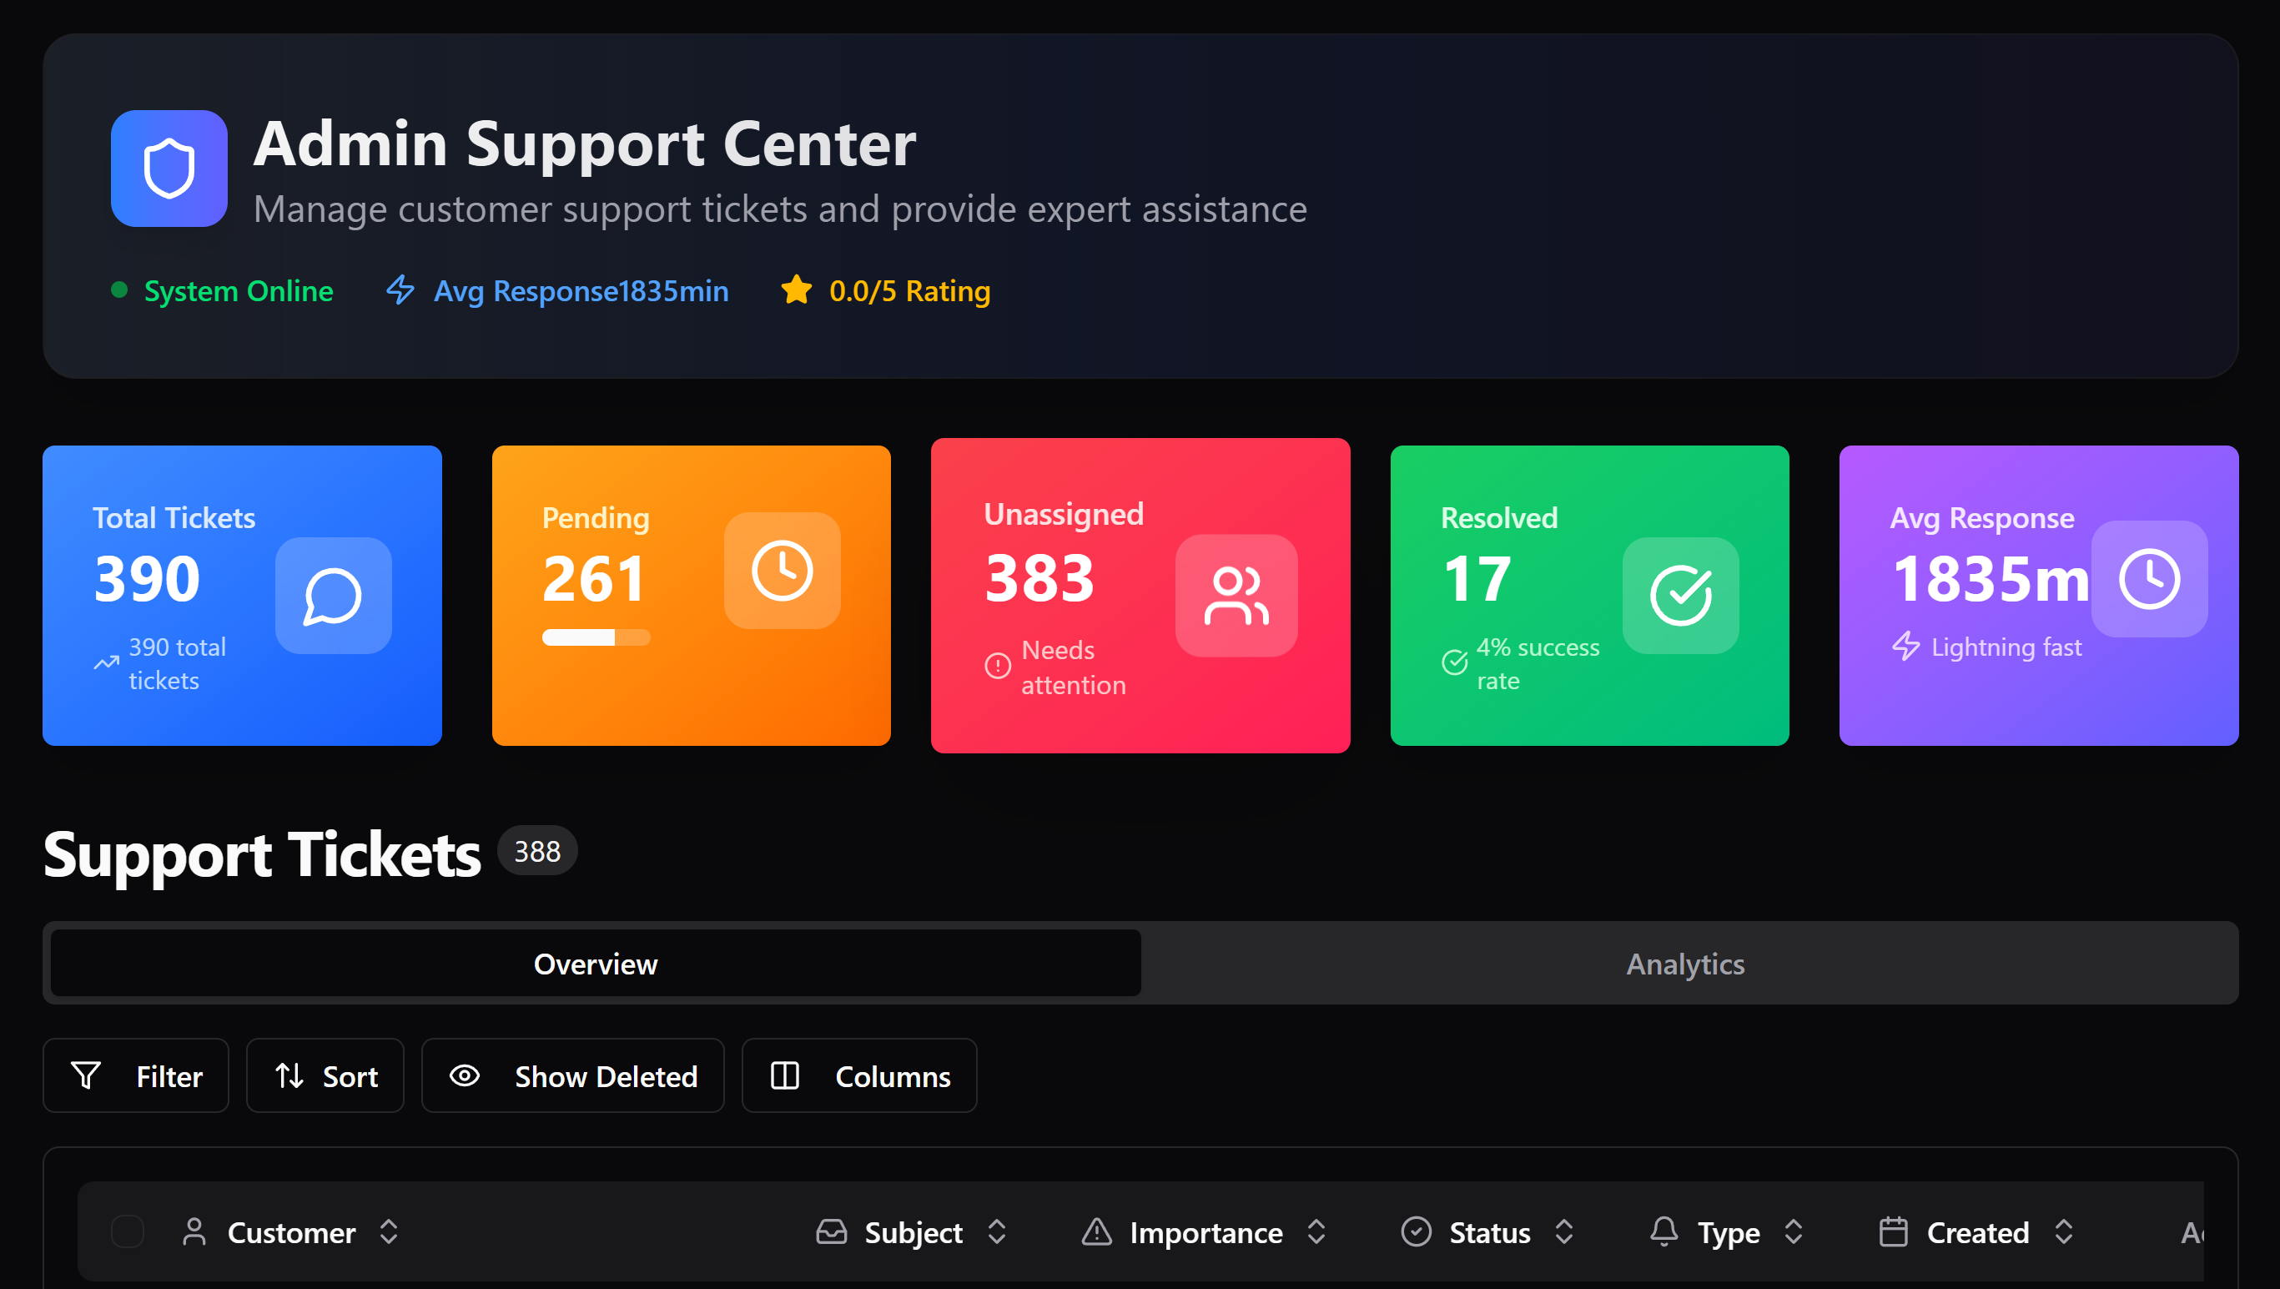Open the Columns visibility options

[858, 1075]
